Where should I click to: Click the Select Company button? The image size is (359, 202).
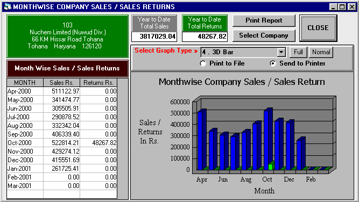[264, 35]
